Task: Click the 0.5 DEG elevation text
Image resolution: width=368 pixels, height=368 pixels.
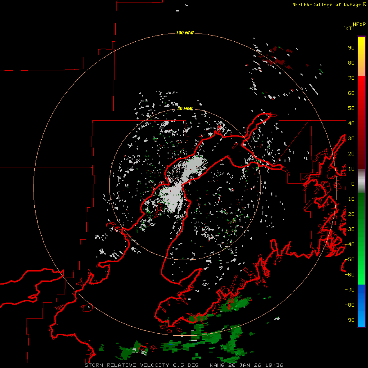Action: [x=186, y=365]
